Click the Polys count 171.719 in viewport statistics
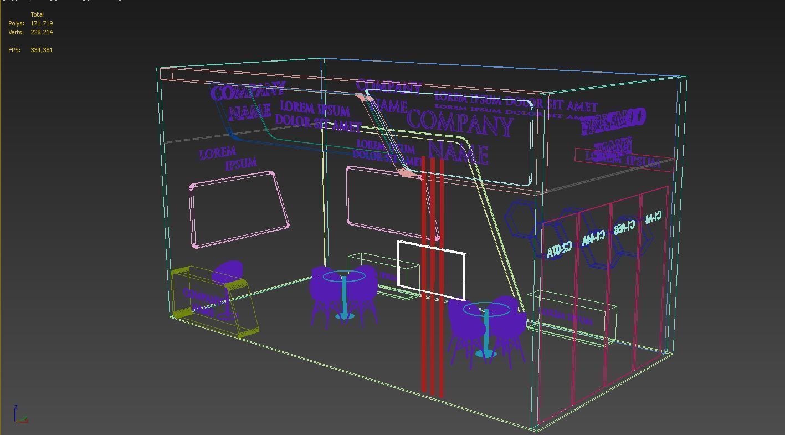The height and width of the screenshot is (435, 785). pyautogui.click(x=42, y=23)
